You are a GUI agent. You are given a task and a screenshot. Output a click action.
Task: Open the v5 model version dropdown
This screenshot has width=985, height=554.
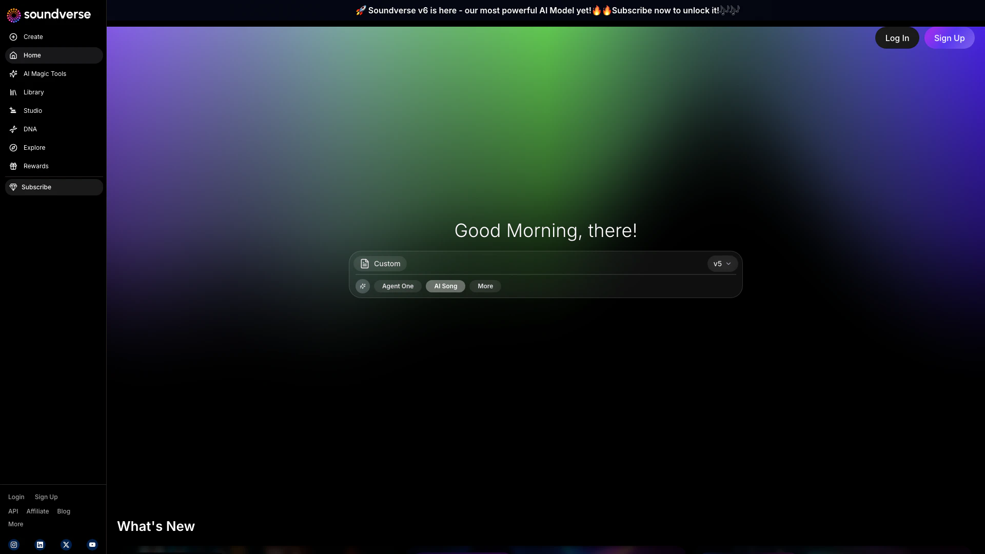722,264
